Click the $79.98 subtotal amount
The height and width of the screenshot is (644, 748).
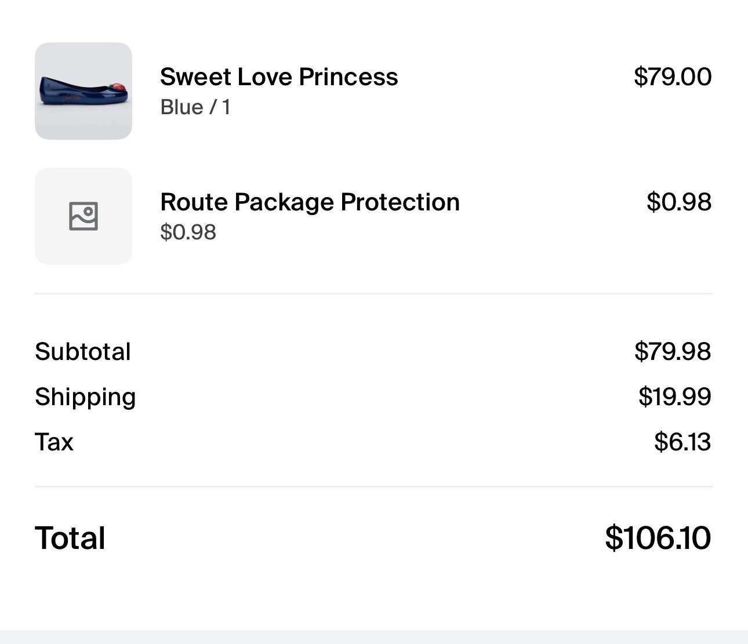click(673, 351)
